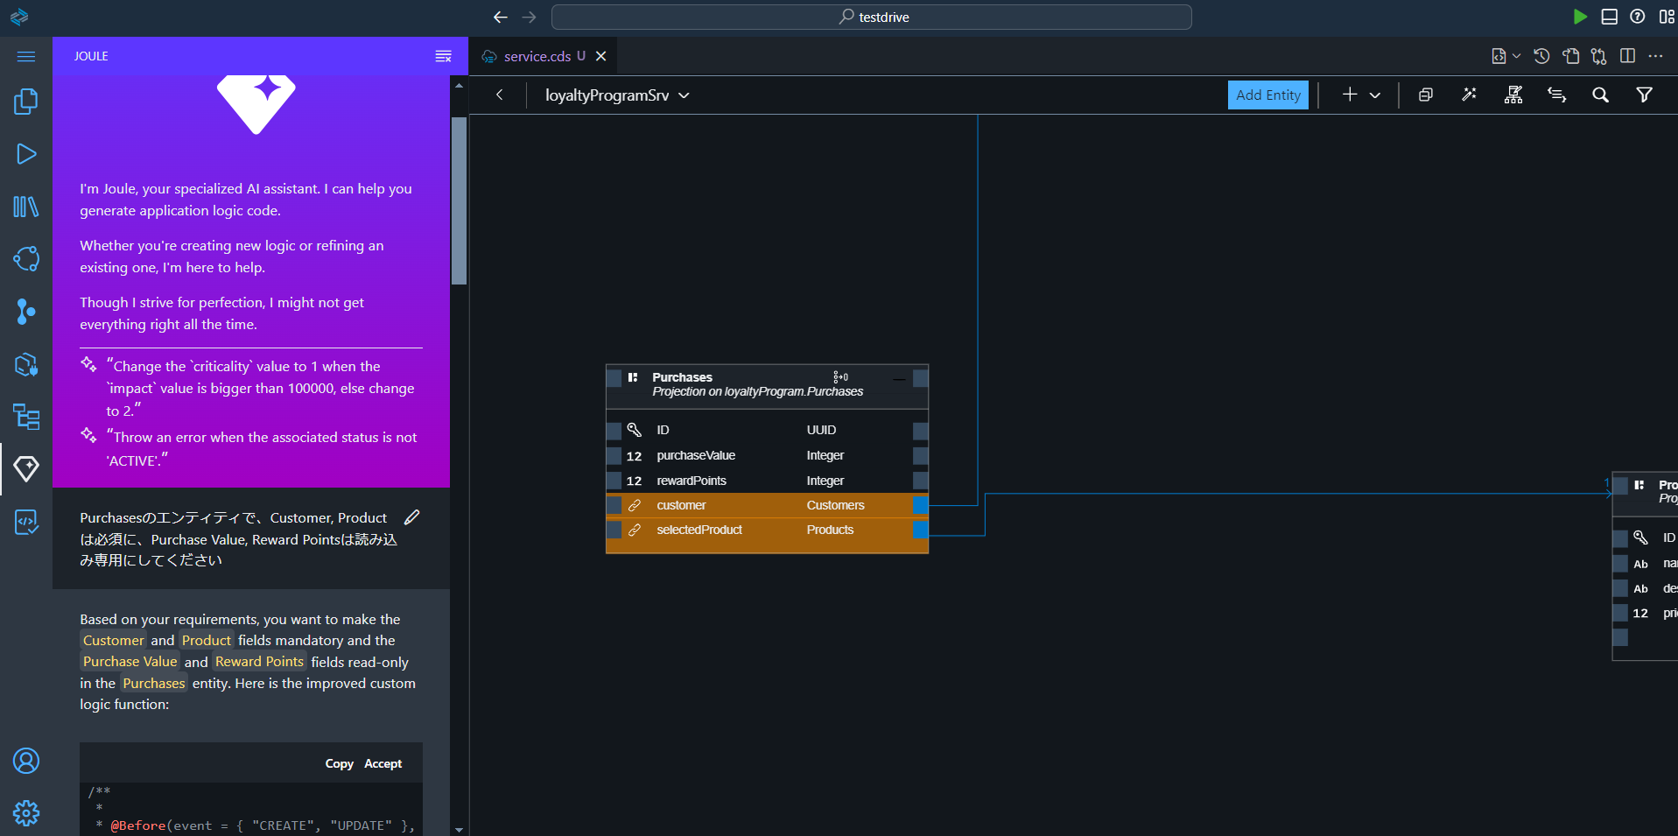Open the Run and Debug view
The height and width of the screenshot is (836, 1678).
pos(26,154)
